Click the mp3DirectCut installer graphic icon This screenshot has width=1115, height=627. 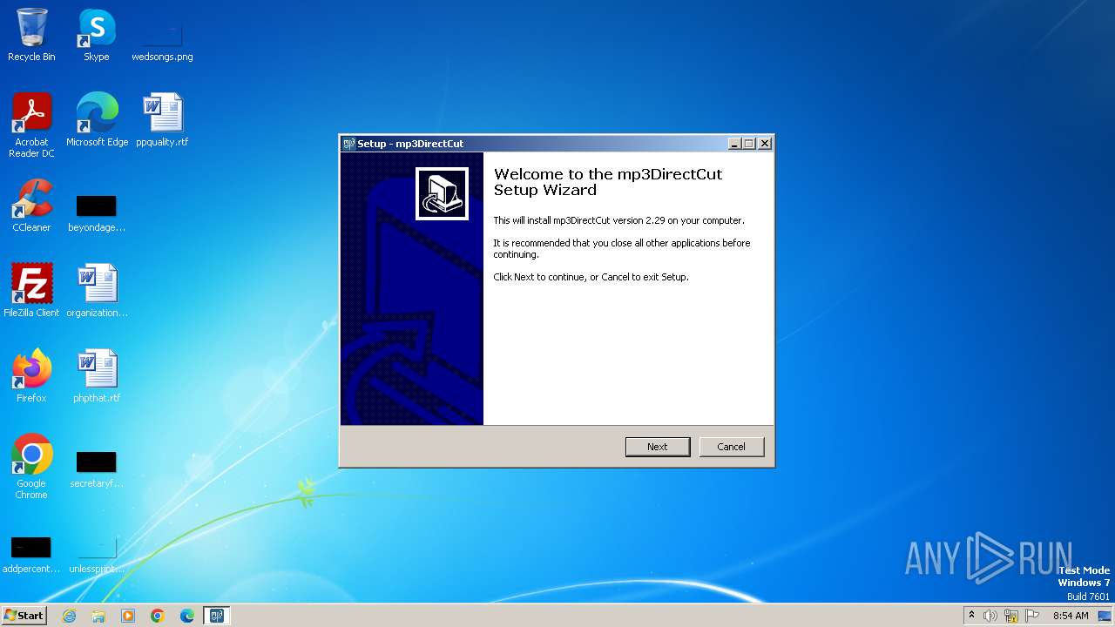(442, 193)
